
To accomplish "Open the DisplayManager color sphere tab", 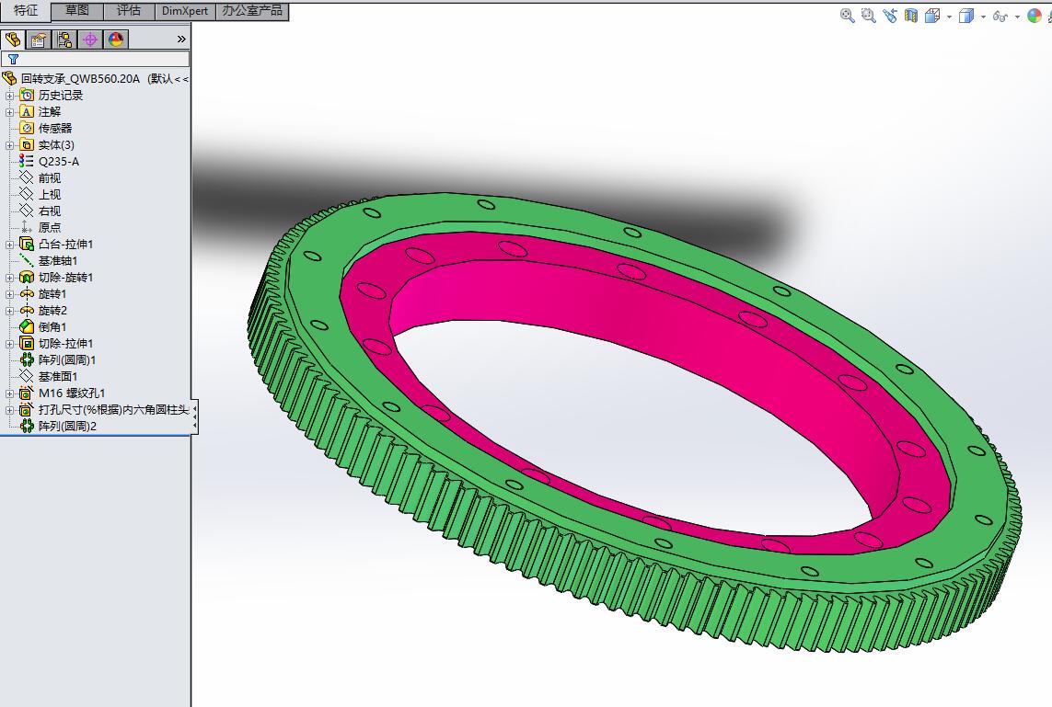I will [116, 40].
